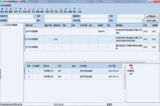Screen dimensions: 160x106
Task: Expand the 生产技术管理类 tree node
Action: click(x=2, y=25)
